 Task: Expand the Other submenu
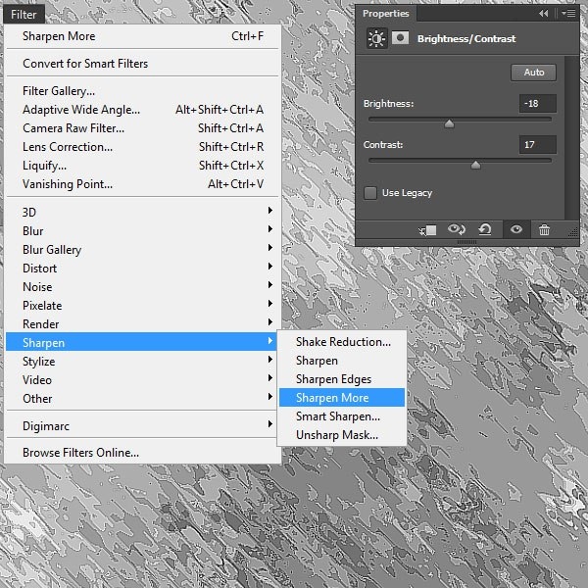pyautogui.click(x=142, y=399)
